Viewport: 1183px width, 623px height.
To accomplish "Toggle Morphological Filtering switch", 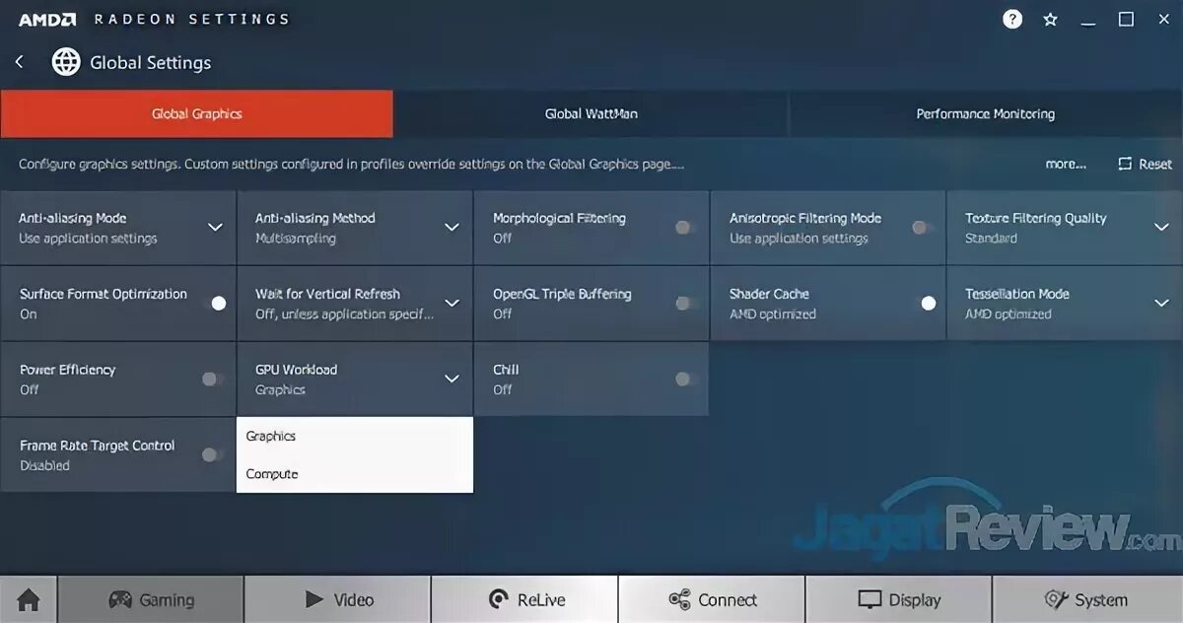I will 686,228.
